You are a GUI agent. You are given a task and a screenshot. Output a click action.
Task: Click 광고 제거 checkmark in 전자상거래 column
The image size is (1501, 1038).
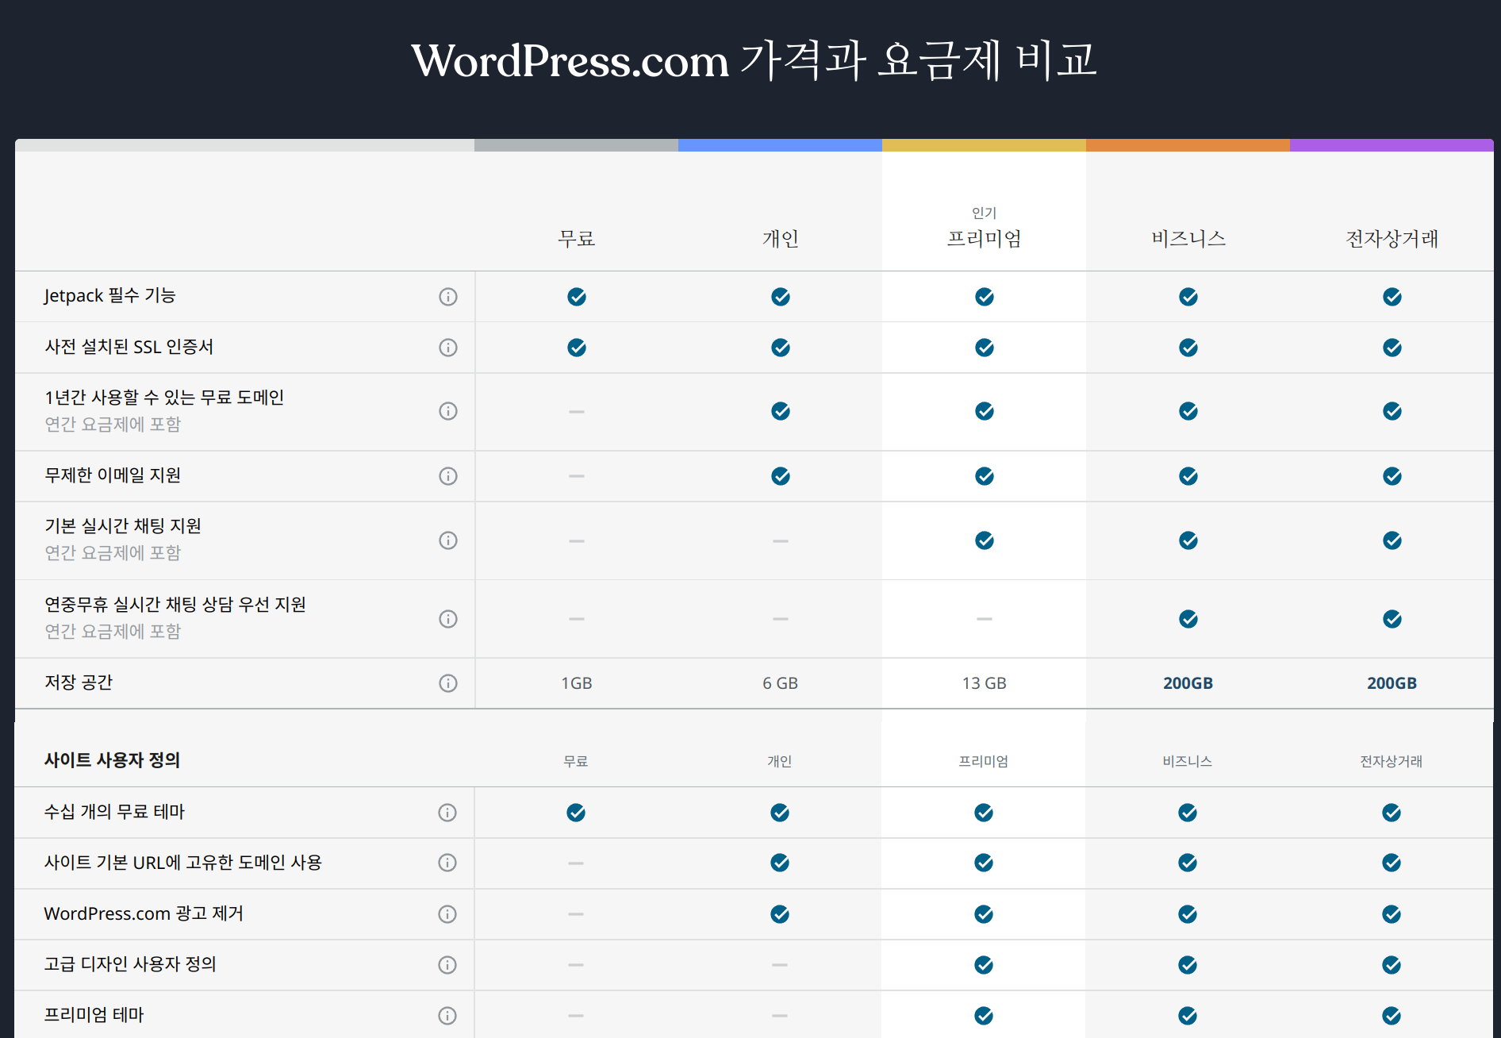1392,914
